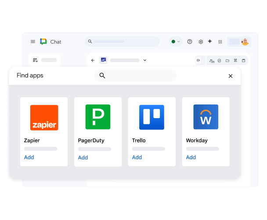The width and height of the screenshot is (267, 220).
Task: Click the Google Chat logo
Action: point(43,42)
